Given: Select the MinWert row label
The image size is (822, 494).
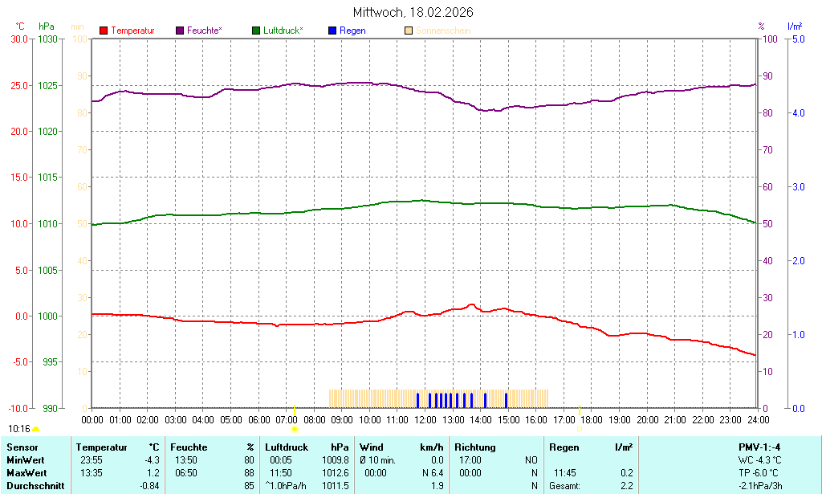Looking at the screenshot, I should tap(26, 460).
